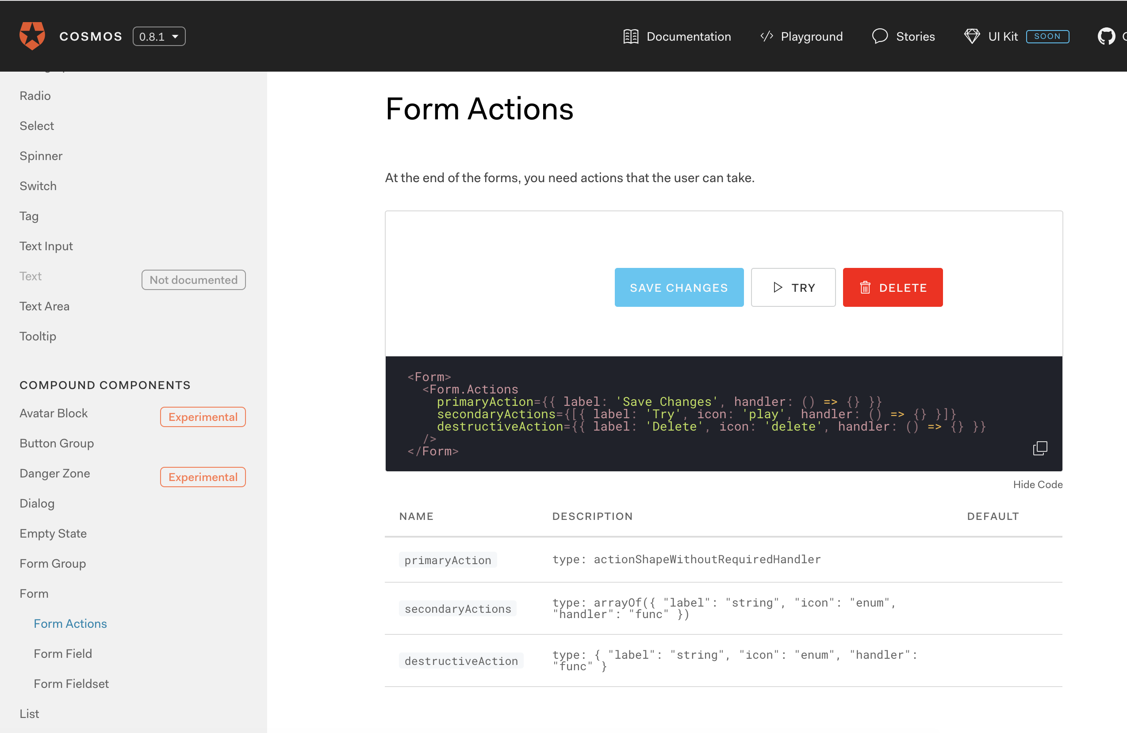The width and height of the screenshot is (1127, 733).
Task: Open the Tooltip component page
Action: pyautogui.click(x=38, y=336)
